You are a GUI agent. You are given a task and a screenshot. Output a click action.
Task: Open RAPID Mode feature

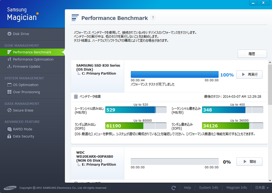click(x=20, y=129)
